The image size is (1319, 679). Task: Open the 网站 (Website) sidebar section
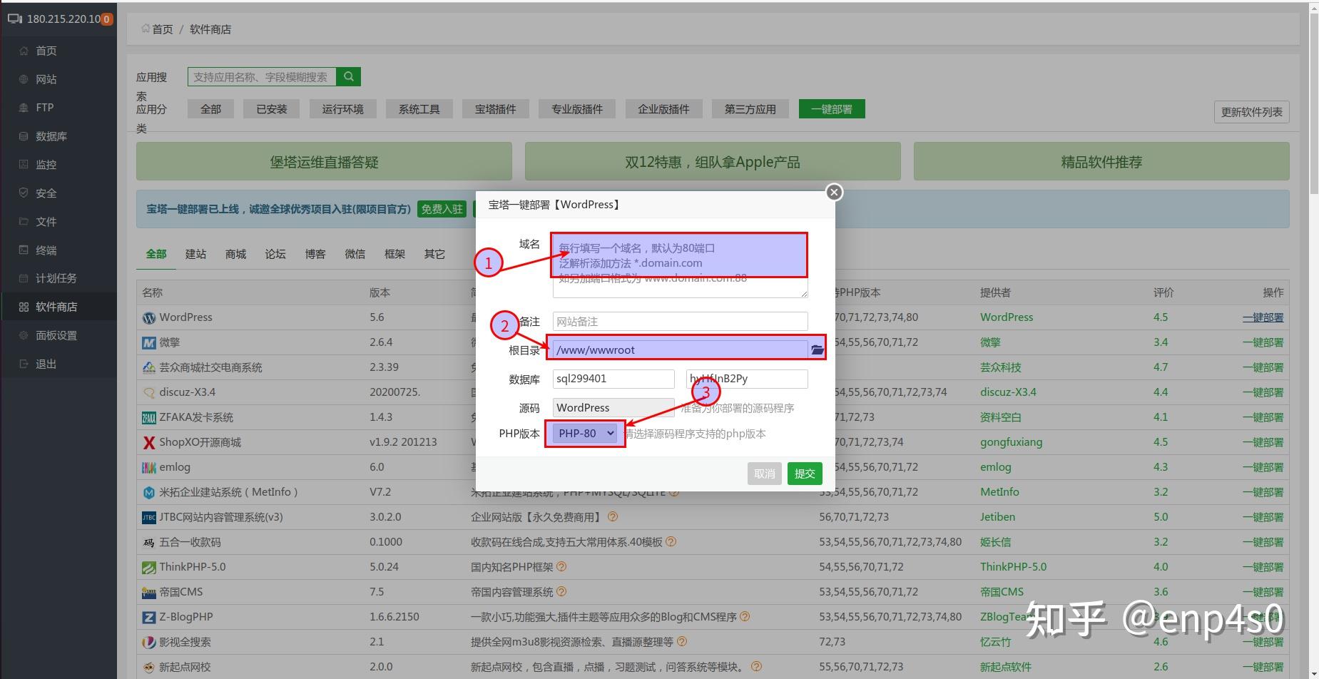point(45,78)
